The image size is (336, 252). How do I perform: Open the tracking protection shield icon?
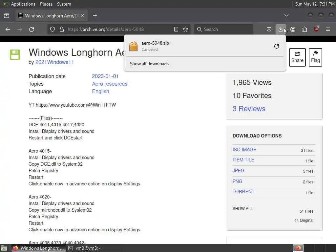(52, 29)
